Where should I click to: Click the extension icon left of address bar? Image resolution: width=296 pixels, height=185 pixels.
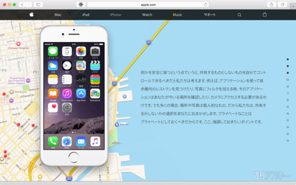pyautogui.click(x=81, y=4)
